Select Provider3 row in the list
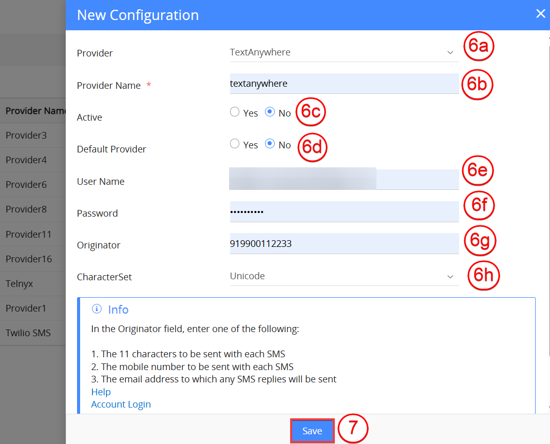Screen dimensions: 550x444 (x=26, y=136)
